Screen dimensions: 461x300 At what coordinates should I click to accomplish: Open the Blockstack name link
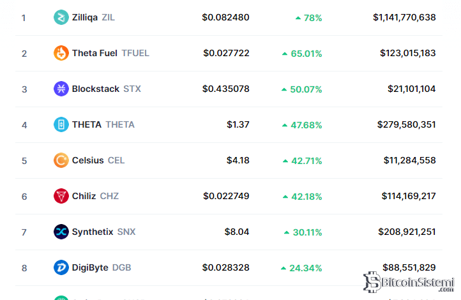[96, 89]
